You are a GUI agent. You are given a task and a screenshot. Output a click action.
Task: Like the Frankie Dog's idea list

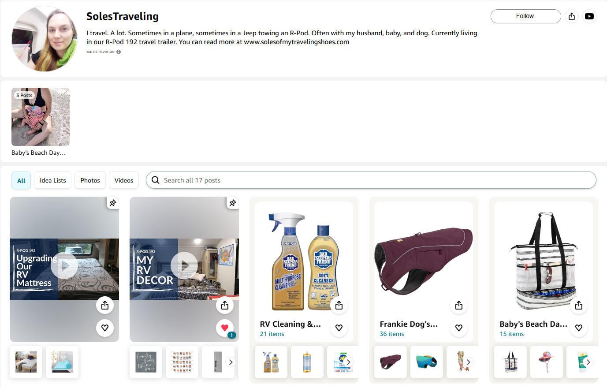pos(459,328)
